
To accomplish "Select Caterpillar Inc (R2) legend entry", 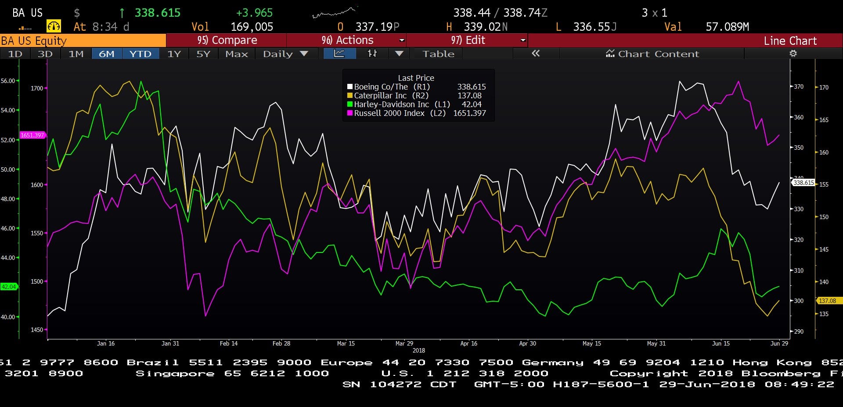I will coord(417,96).
